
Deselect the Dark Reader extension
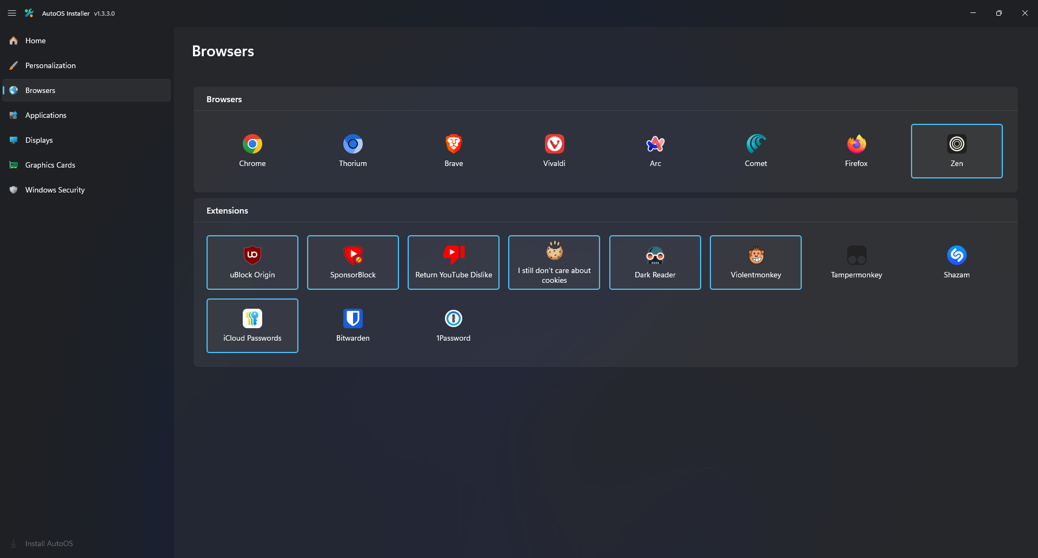pos(655,262)
